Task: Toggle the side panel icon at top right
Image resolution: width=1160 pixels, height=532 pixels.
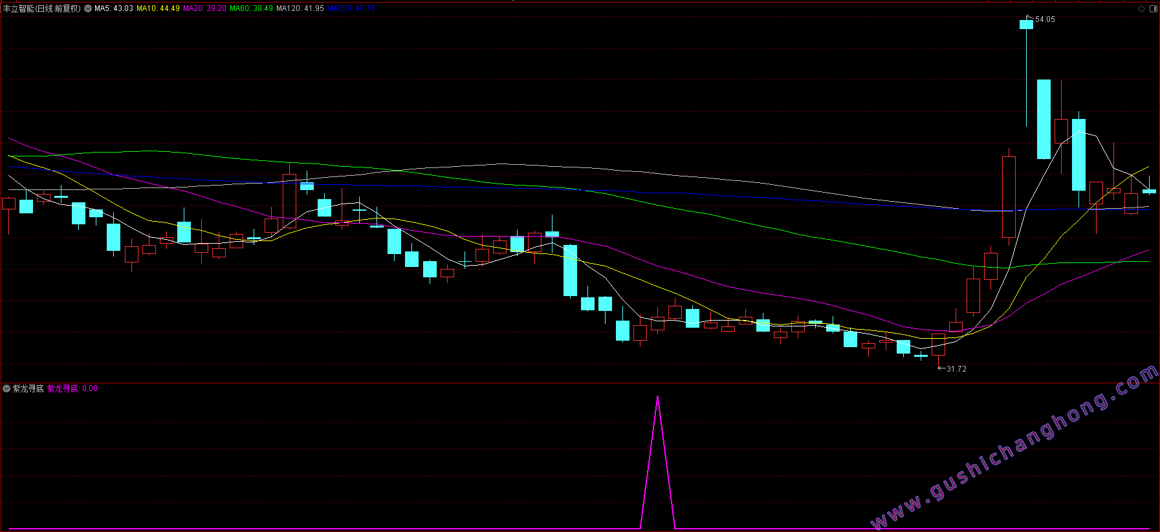Action: point(1153,8)
